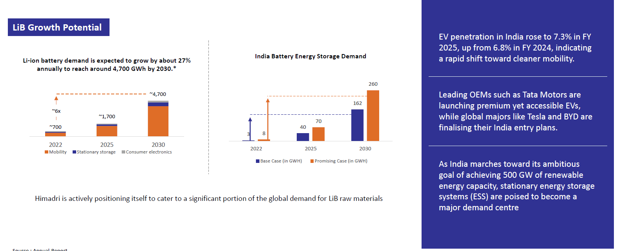
Task: Select the 2030 bar labeled ~4,700
Action: [x=158, y=119]
